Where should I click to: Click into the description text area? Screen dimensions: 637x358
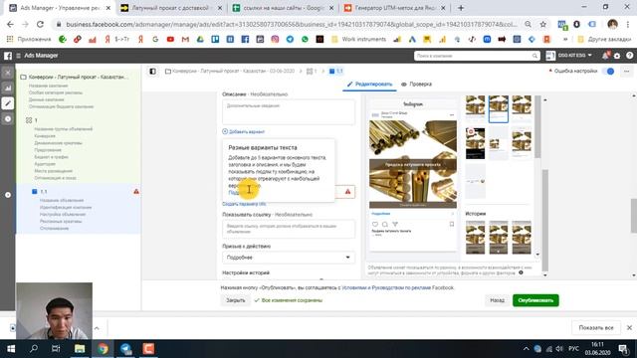tap(289, 112)
